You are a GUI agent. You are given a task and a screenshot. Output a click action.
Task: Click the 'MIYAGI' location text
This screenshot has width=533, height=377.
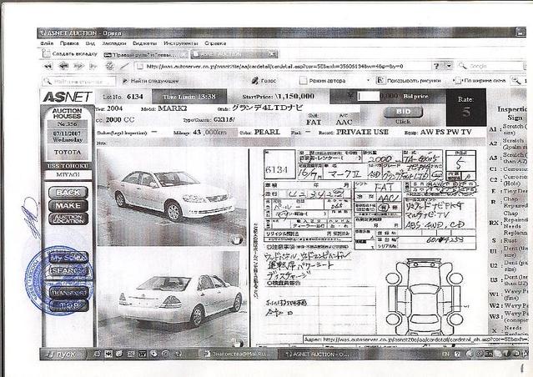(68, 174)
